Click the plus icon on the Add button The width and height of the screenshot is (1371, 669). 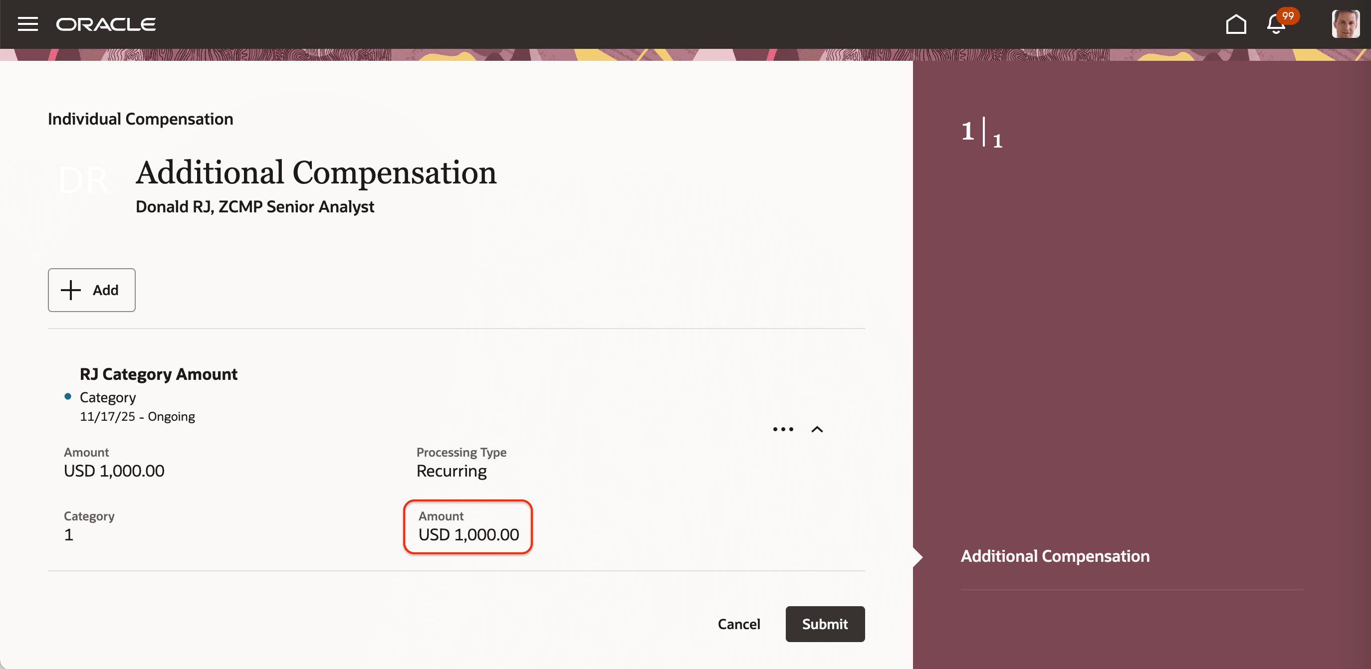(x=70, y=290)
